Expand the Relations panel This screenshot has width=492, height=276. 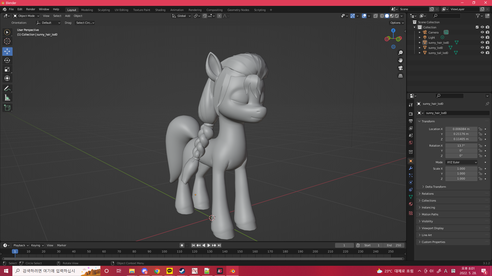[x=428, y=194]
